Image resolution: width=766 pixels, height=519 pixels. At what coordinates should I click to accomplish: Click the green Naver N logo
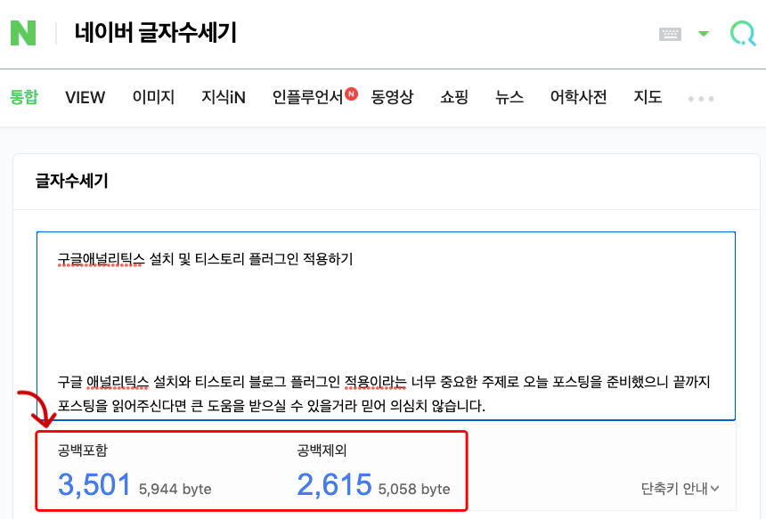click(x=23, y=33)
